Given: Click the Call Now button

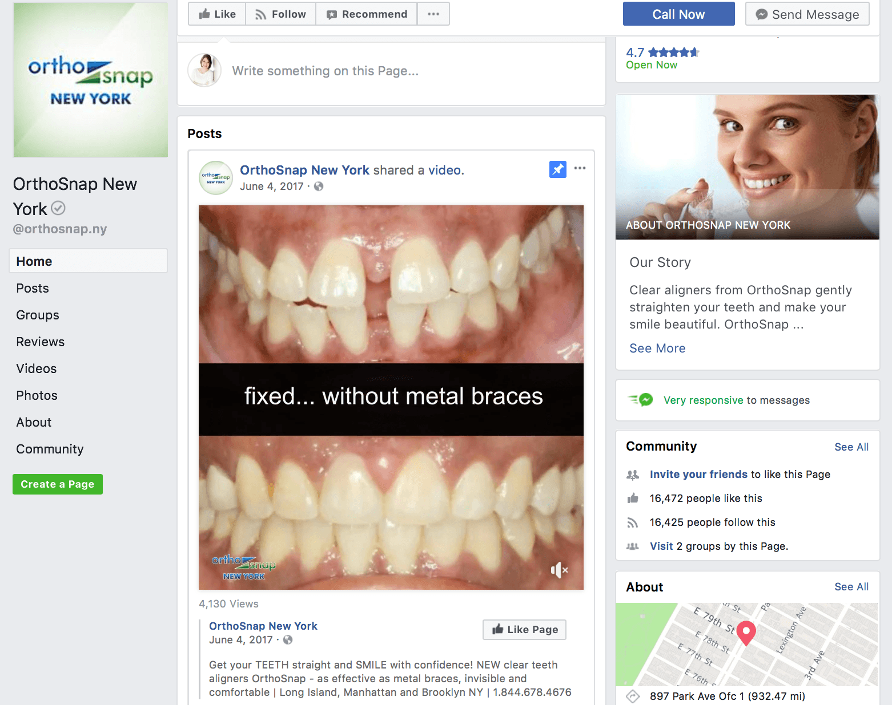Looking at the screenshot, I should tap(678, 14).
